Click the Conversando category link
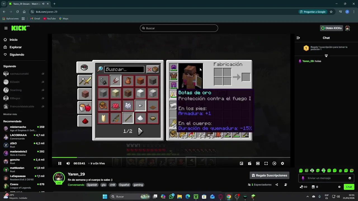Image resolution: width=358 pixels, height=201 pixels. click(76, 185)
